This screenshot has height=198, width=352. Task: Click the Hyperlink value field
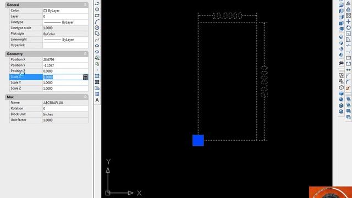point(65,45)
